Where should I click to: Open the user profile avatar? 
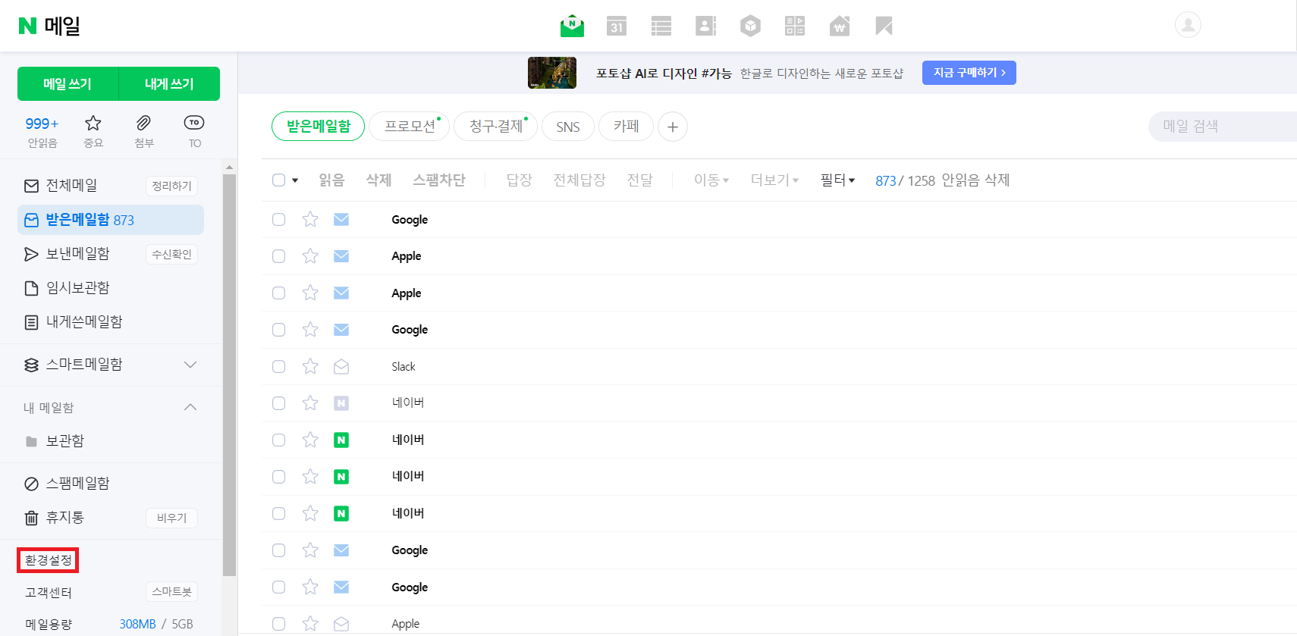[x=1188, y=25]
